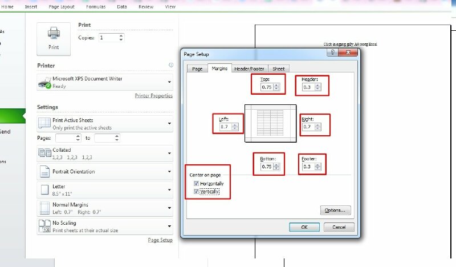Screen dimensions: 456x267
Task: Toggle the Horizontally center checkbox
Action: coord(197,184)
